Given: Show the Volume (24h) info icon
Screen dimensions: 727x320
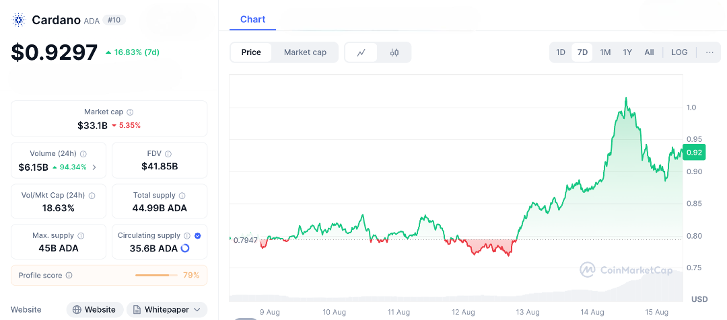Looking at the screenshot, I should [x=83, y=154].
